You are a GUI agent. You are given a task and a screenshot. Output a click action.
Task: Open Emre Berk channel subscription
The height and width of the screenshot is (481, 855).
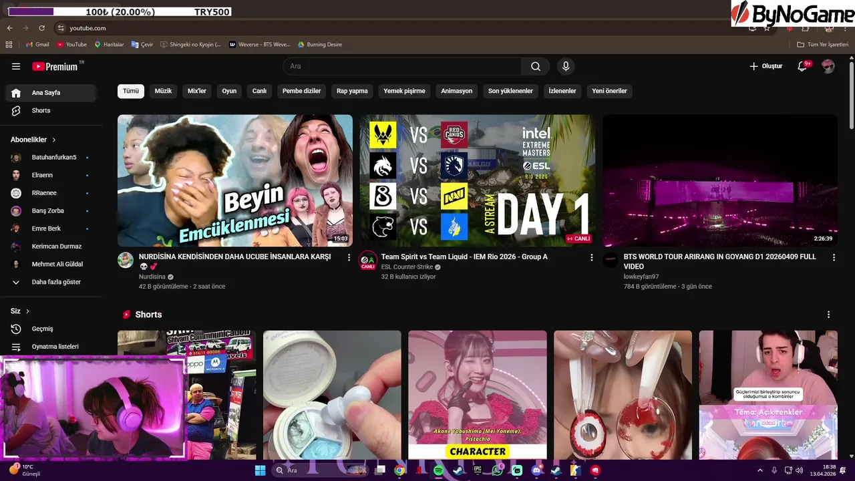[51, 228]
